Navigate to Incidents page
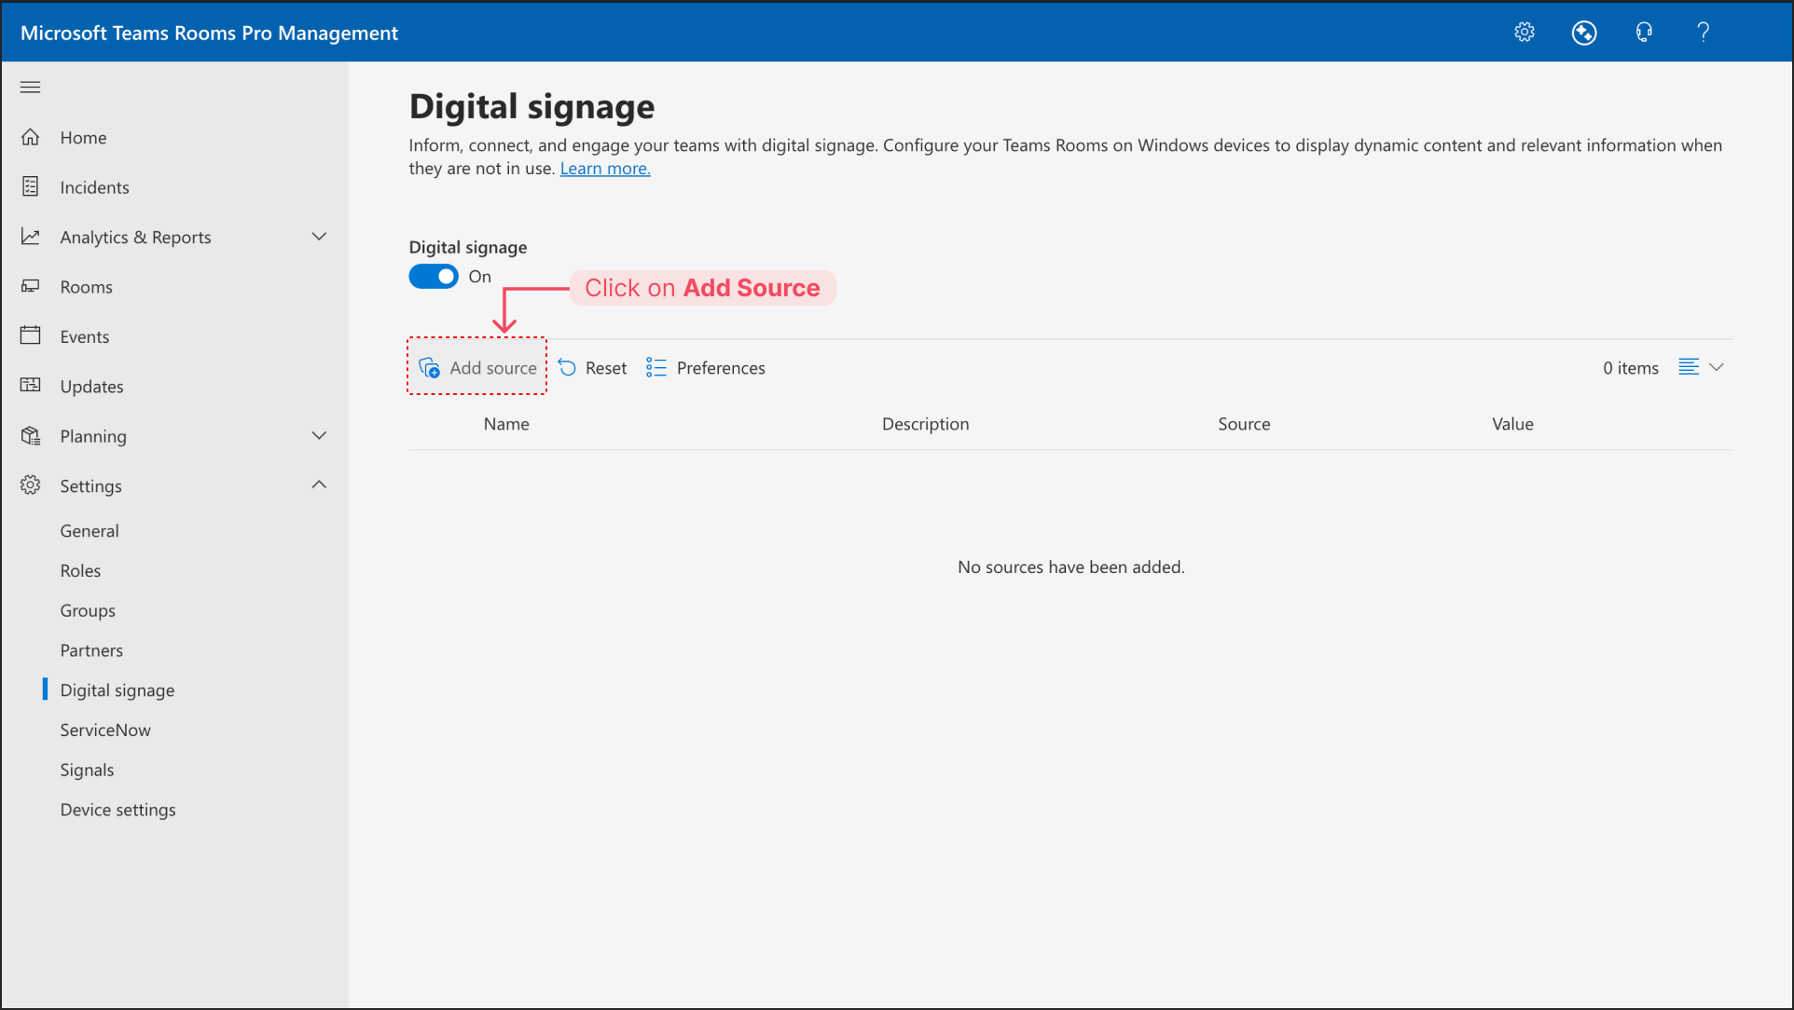 tap(94, 187)
